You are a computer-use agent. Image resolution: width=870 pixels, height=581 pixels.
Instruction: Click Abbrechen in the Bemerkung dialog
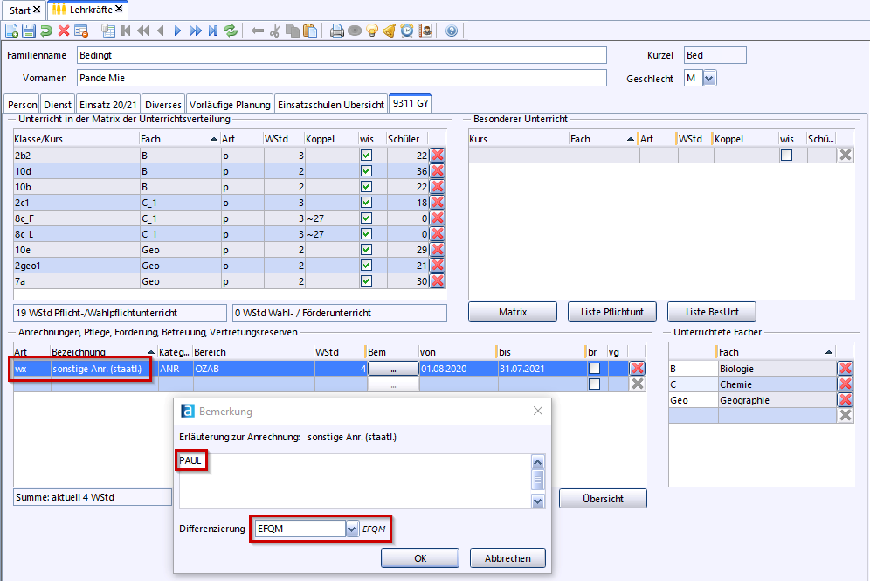tap(507, 558)
